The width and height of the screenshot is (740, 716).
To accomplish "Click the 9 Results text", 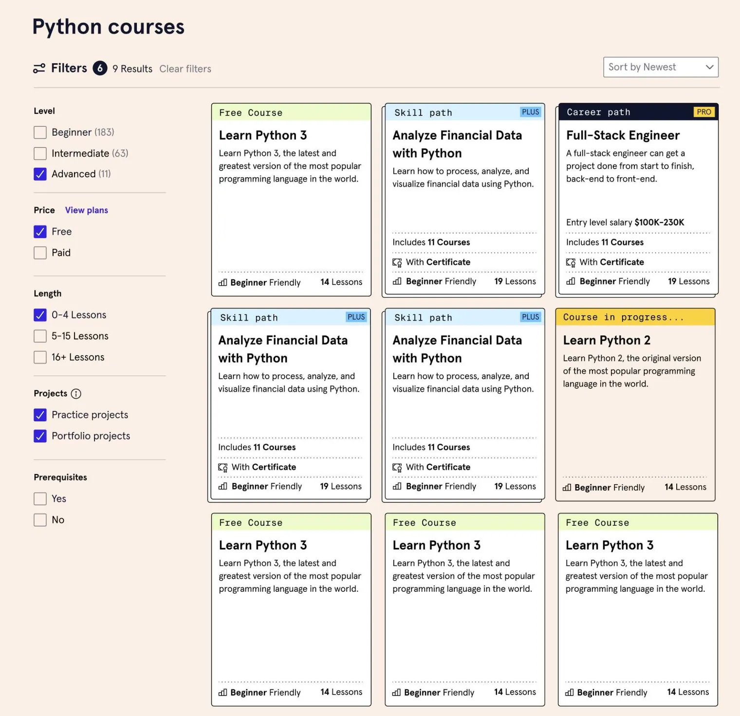I will [132, 69].
